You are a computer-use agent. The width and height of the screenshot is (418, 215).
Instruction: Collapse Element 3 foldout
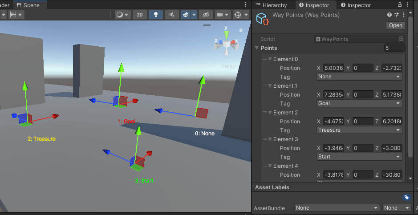(x=270, y=139)
